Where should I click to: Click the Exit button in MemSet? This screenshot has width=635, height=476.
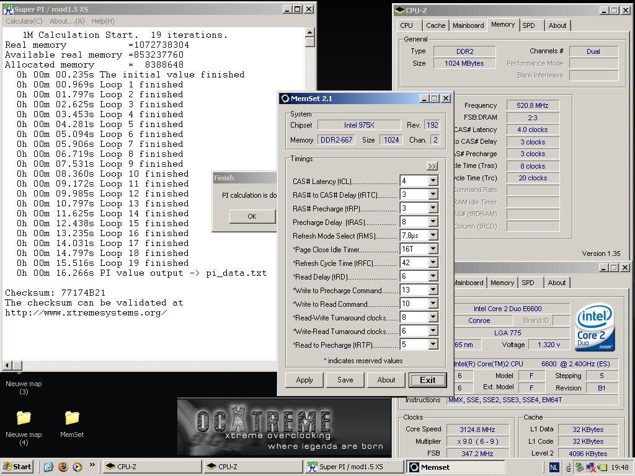(428, 380)
